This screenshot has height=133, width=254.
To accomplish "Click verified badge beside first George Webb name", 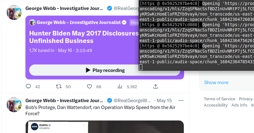I will pyautogui.click(x=109, y=8).
